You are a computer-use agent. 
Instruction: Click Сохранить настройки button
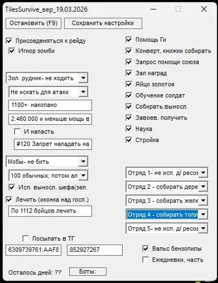[103, 23]
